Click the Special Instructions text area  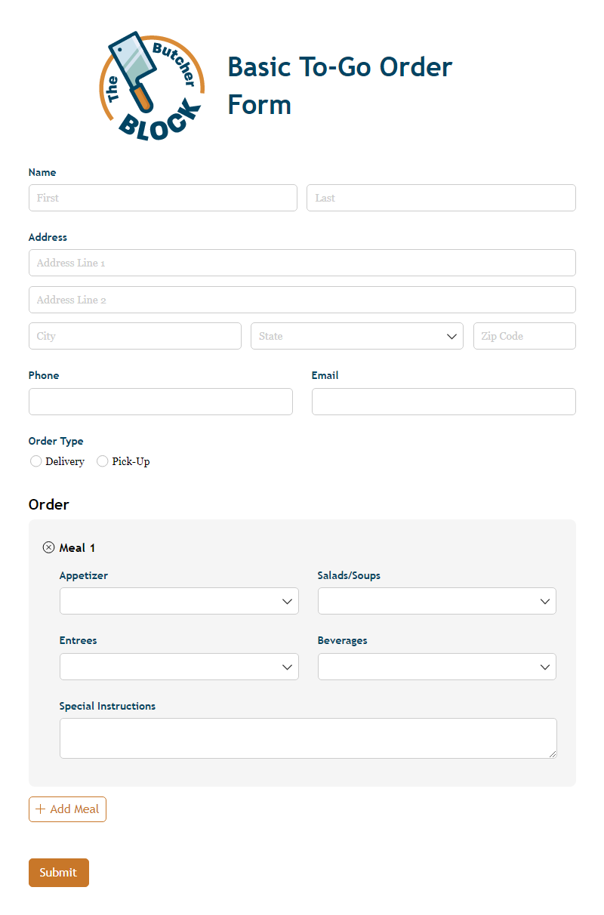[x=308, y=738]
